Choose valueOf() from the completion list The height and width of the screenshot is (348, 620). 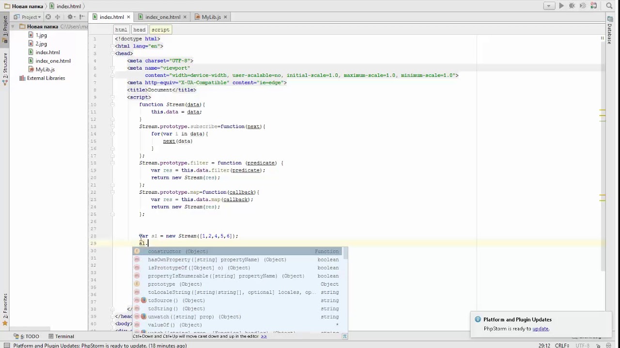coord(237,325)
